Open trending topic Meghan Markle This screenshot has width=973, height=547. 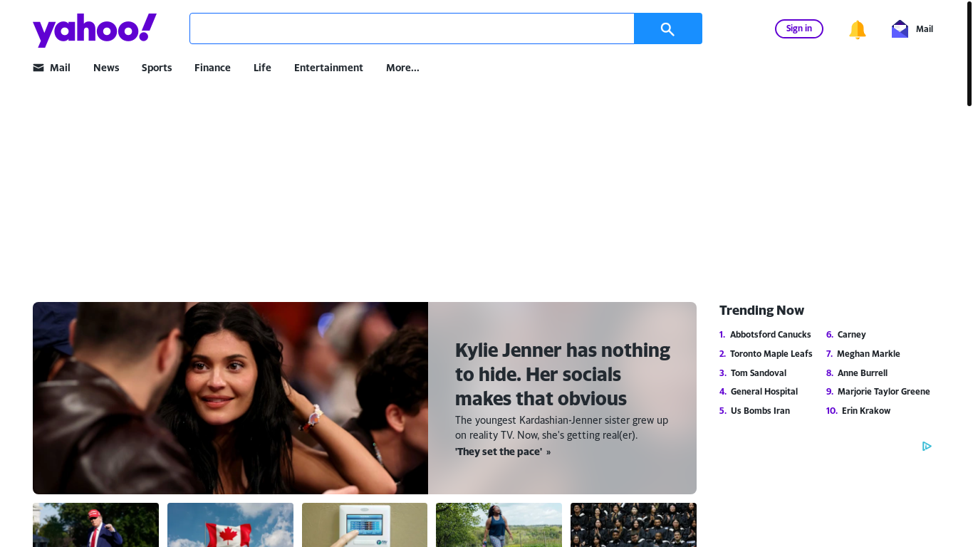point(868,354)
